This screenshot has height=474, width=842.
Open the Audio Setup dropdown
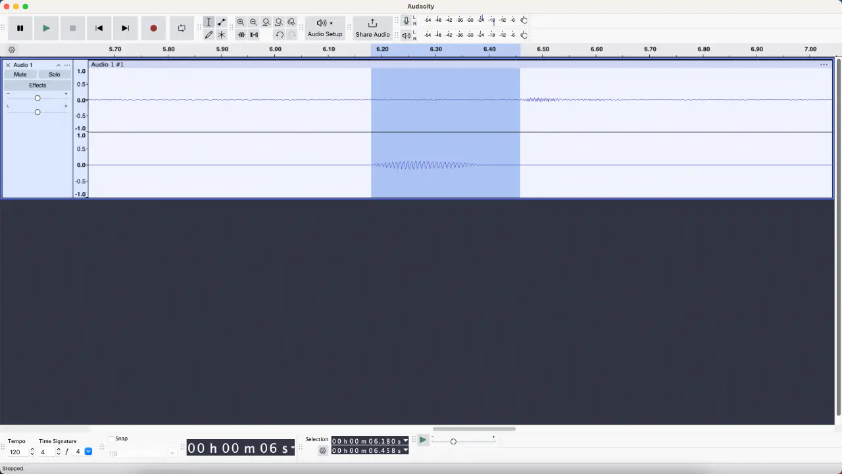click(325, 28)
